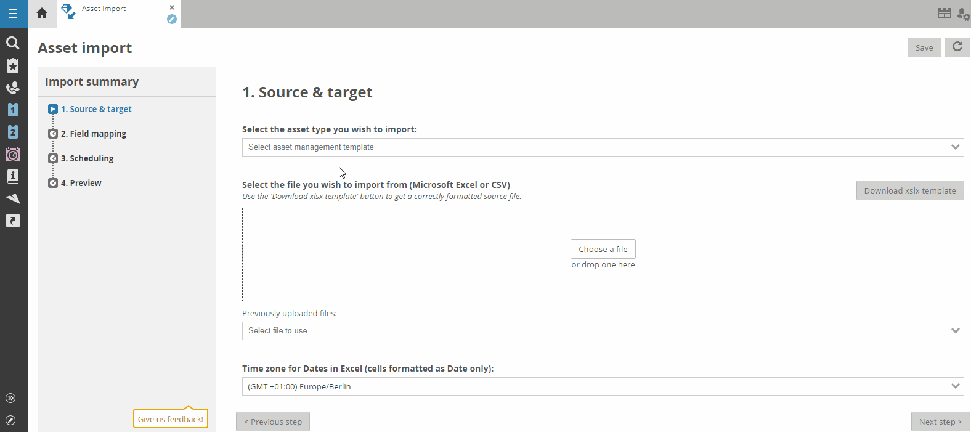971x432 pixels.
Task: Open the time zone dropdown showing Europe/Berlin
Action: coord(603,386)
